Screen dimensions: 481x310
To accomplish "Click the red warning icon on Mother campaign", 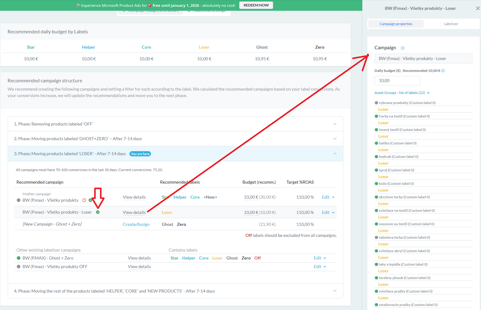I will [x=84, y=200].
